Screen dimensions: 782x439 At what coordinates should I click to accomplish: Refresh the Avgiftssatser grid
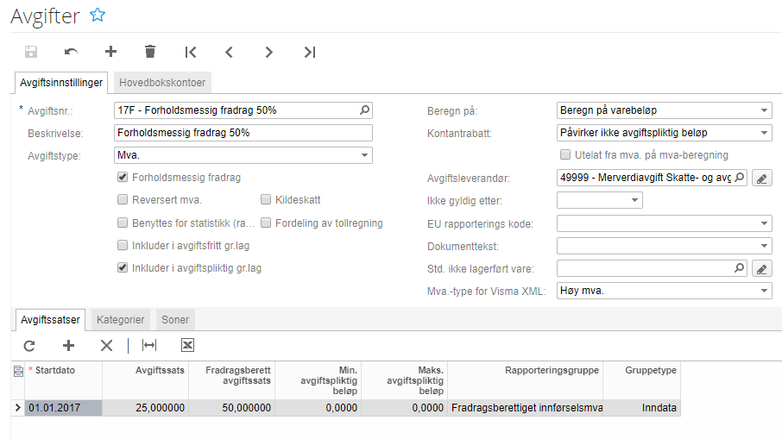29,345
